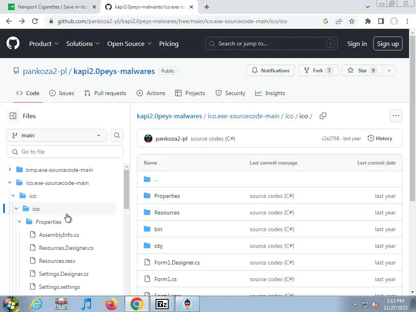Focus the Search or jump to field
Image resolution: width=416 pixels, height=312 pixels.
click(x=271, y=43)
